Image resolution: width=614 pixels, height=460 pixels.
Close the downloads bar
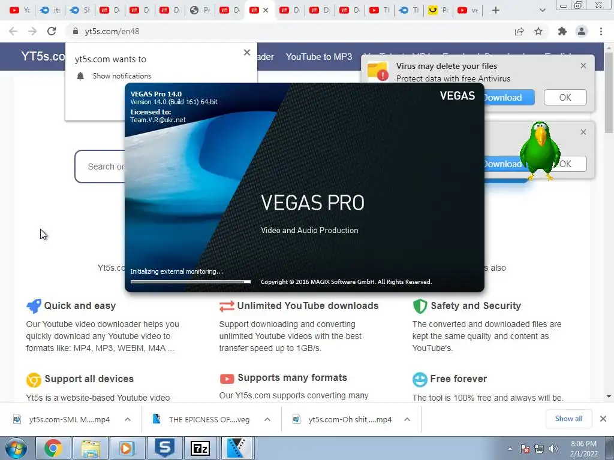[x=603, y=419]
